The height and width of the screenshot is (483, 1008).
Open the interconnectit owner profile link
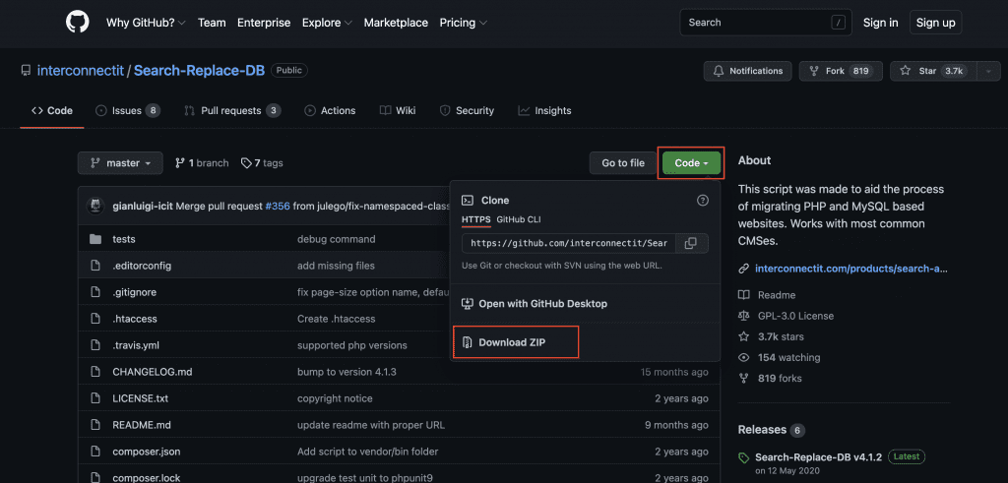(x=81, y=71)
